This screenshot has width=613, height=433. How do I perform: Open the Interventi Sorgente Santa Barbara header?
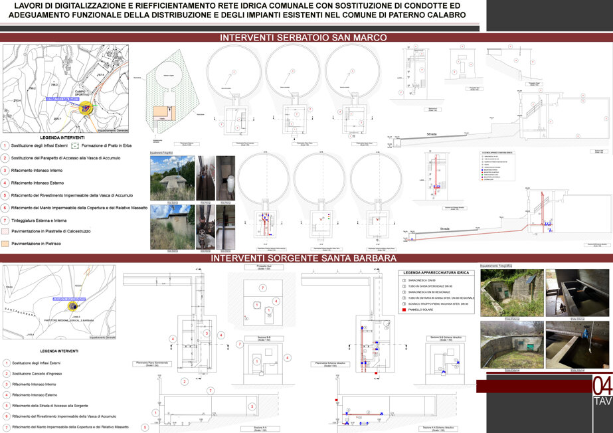click(304, 258)
